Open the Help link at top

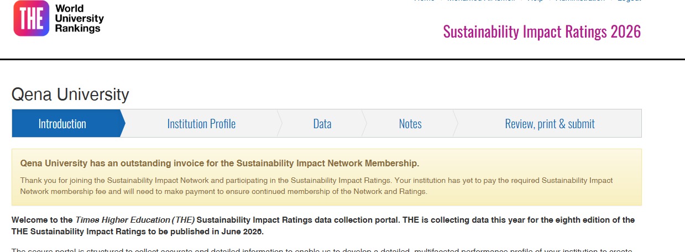[x=535, y=1]
